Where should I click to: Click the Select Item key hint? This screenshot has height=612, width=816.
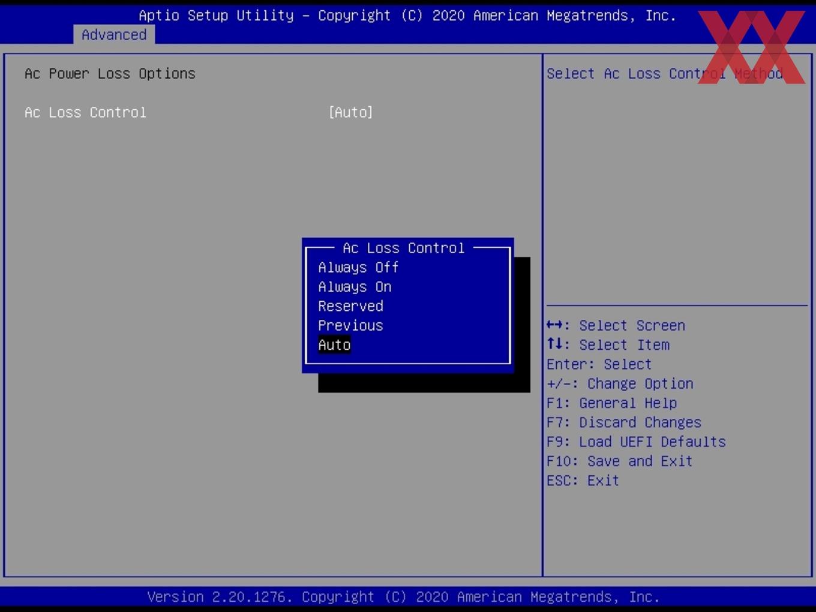(608, 345)
